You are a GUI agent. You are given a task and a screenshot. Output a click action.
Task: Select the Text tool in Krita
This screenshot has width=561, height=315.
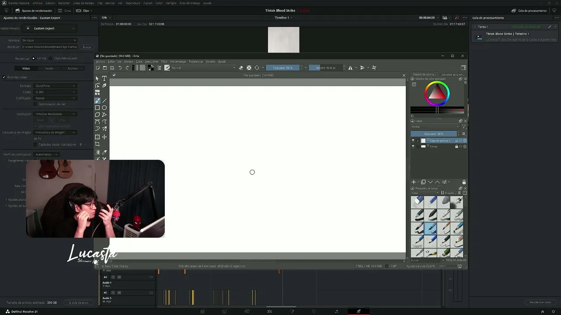click(x=104, y=78)
